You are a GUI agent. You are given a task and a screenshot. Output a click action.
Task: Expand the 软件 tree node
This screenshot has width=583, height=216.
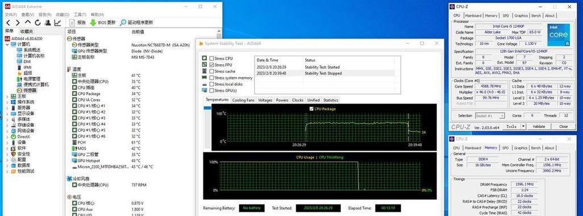point(7,148)
